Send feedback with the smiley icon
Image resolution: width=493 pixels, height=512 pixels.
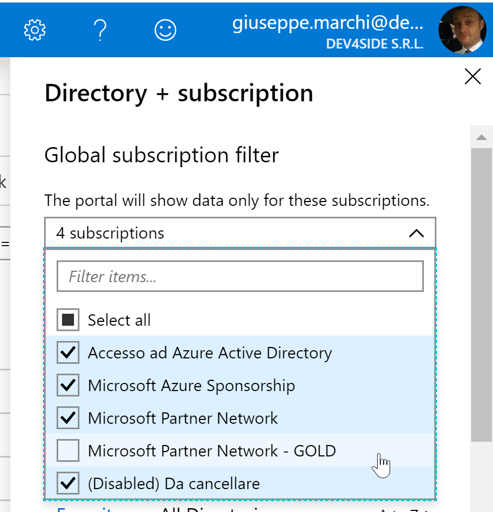[x=165, y=30]
